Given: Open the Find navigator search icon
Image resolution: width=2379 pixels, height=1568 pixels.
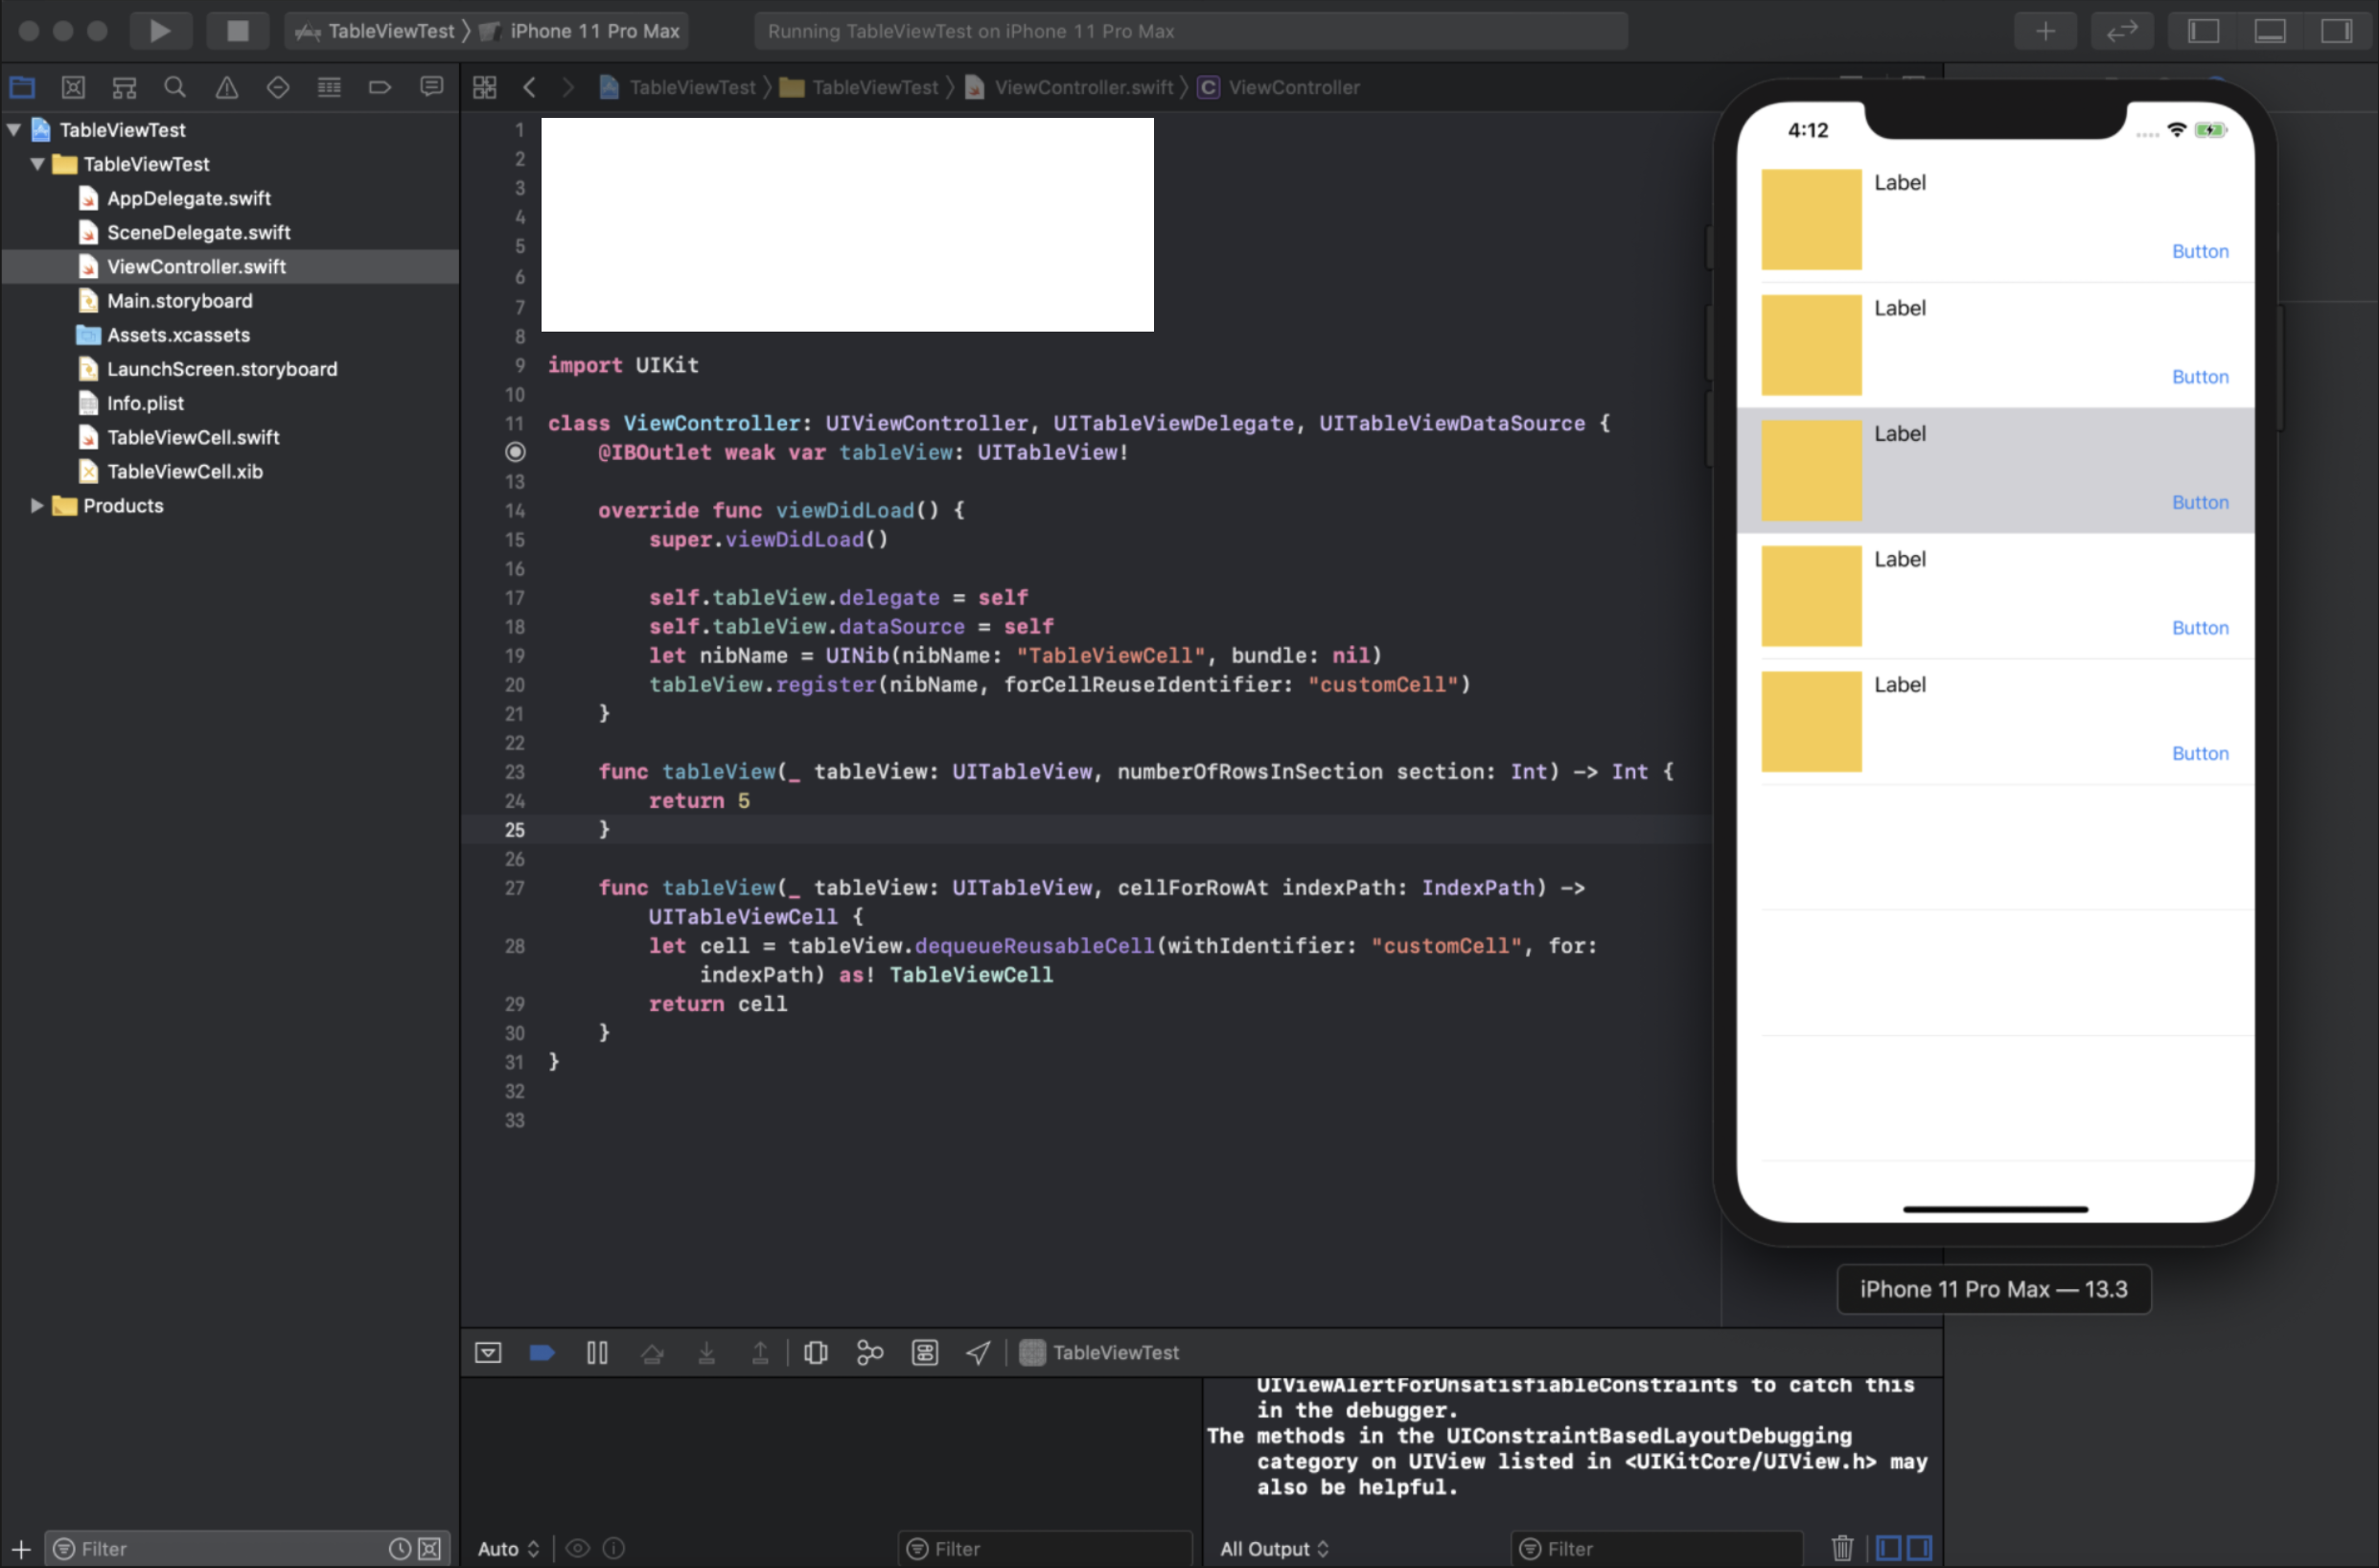Looking at the screenshot, I should [175, 88].
